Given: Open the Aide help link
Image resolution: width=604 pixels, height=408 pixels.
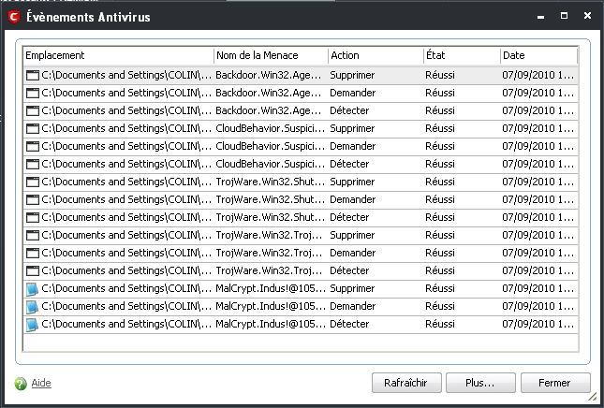Looking at the screenshot, I should (41, 383).
